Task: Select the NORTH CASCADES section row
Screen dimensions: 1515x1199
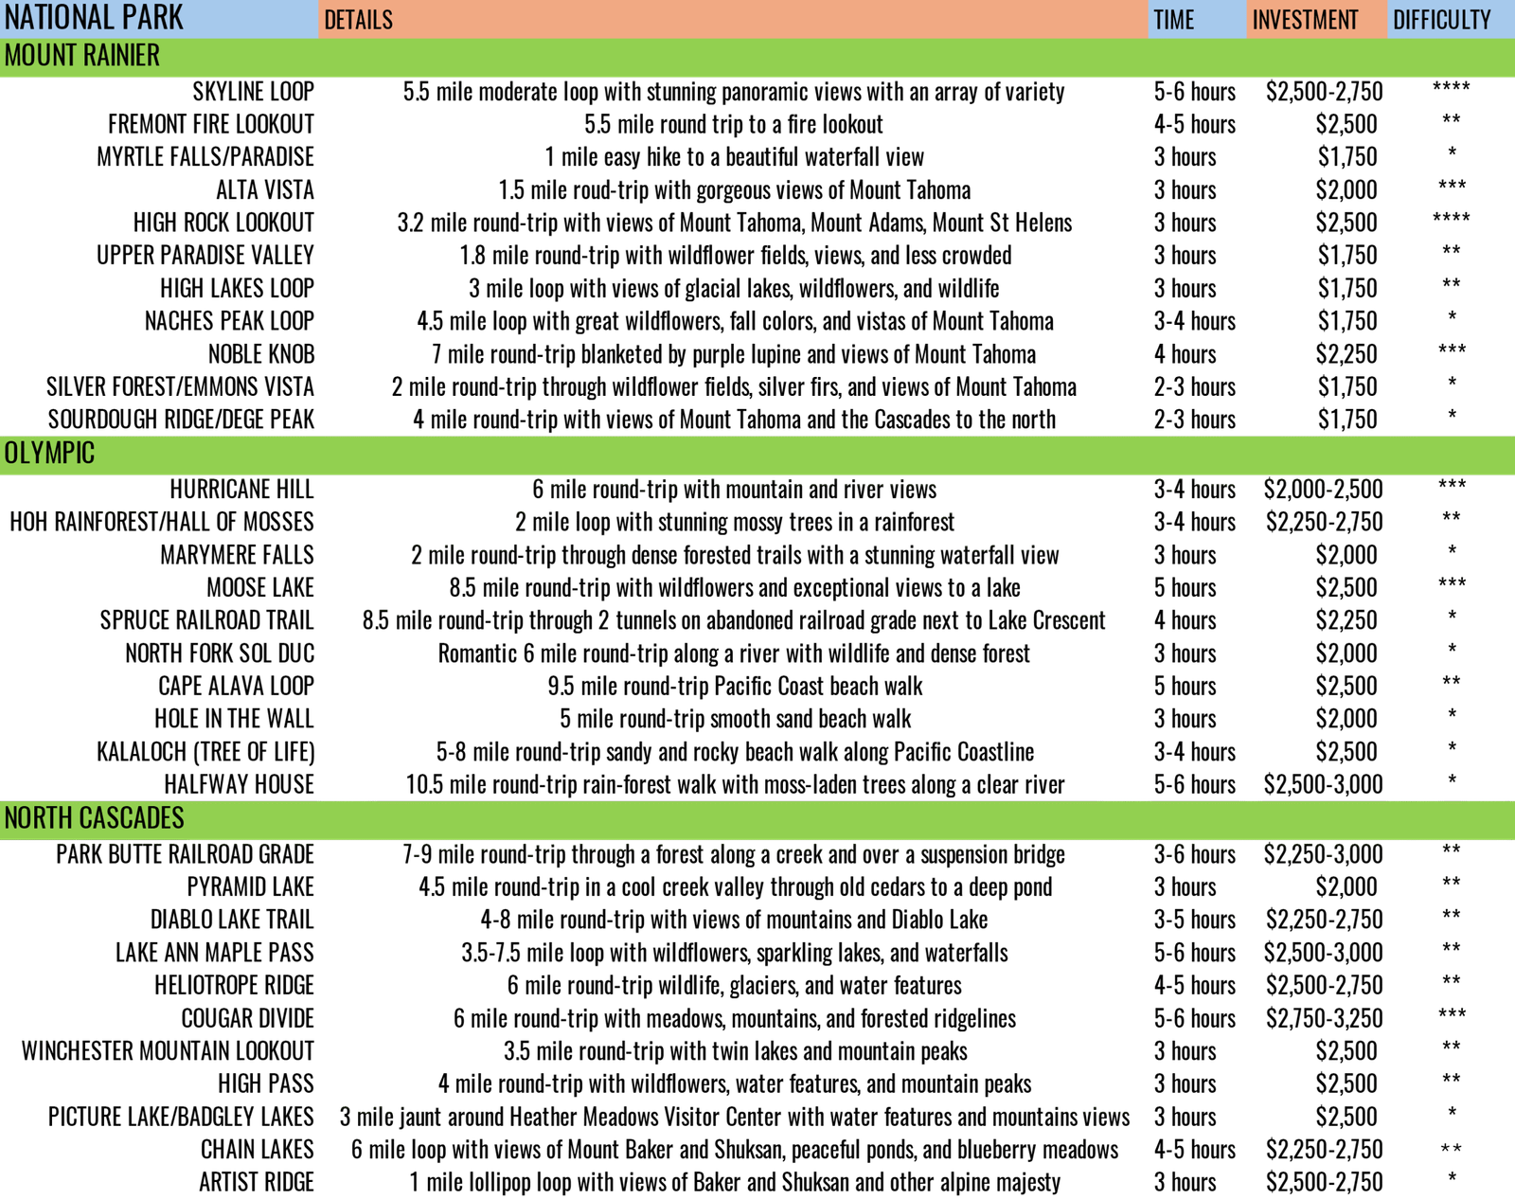Action: click(x=757, y=819)
